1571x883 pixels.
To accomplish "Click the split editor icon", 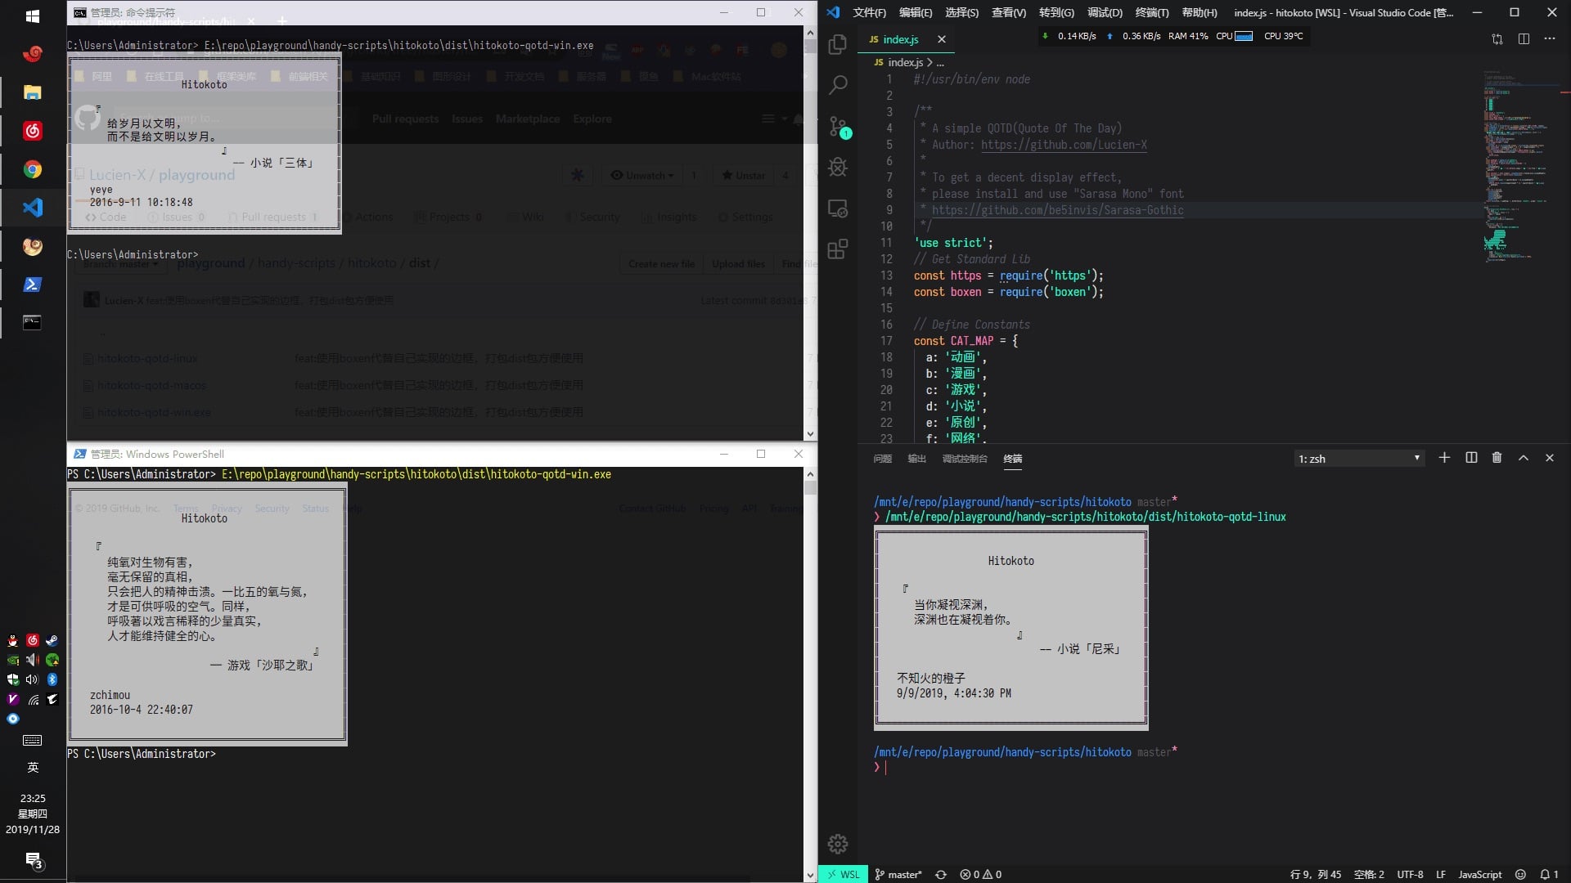I will pyautogui.click(x=1524, y=39).
